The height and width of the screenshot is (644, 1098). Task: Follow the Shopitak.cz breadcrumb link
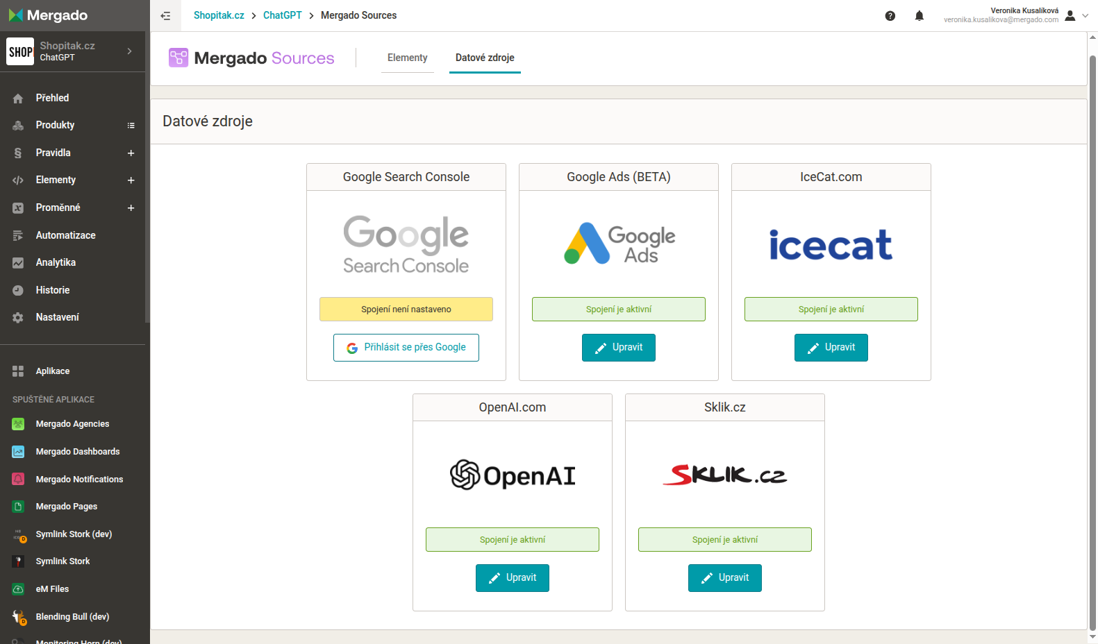tap(219, 15)
